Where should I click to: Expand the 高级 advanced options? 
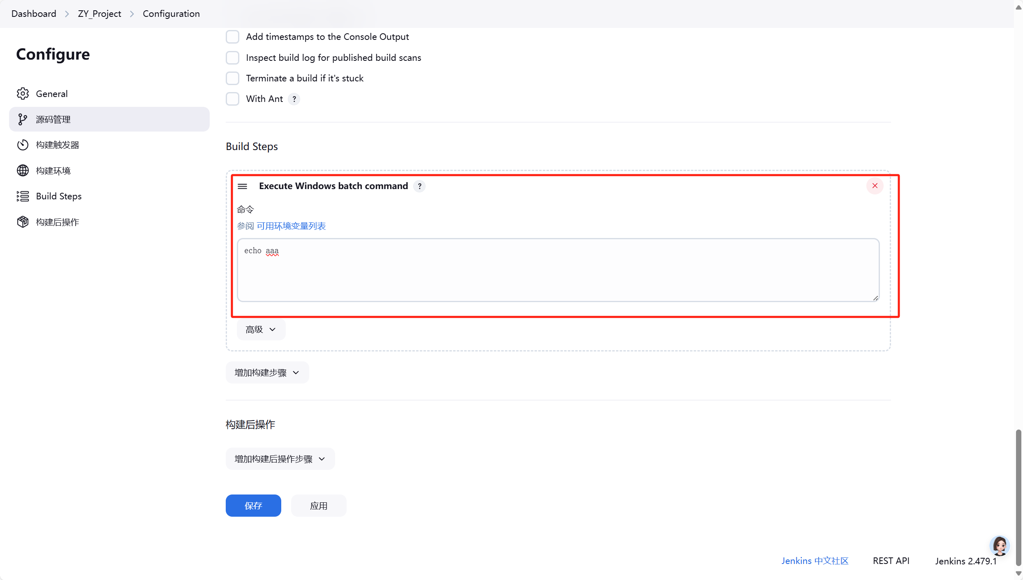(x=260, y=329)
